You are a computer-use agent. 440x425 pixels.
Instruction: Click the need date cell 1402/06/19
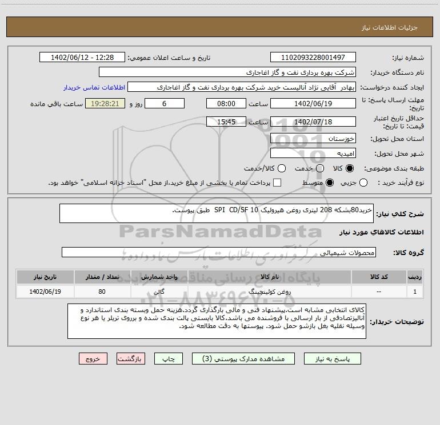point(45,292)
